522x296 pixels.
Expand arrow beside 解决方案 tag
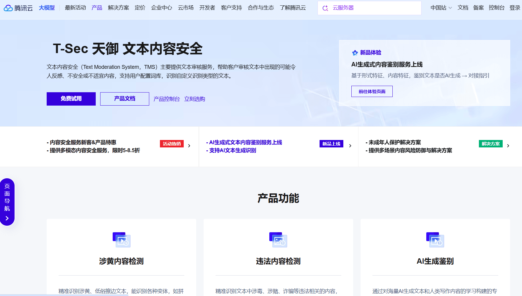click(508, 146)
